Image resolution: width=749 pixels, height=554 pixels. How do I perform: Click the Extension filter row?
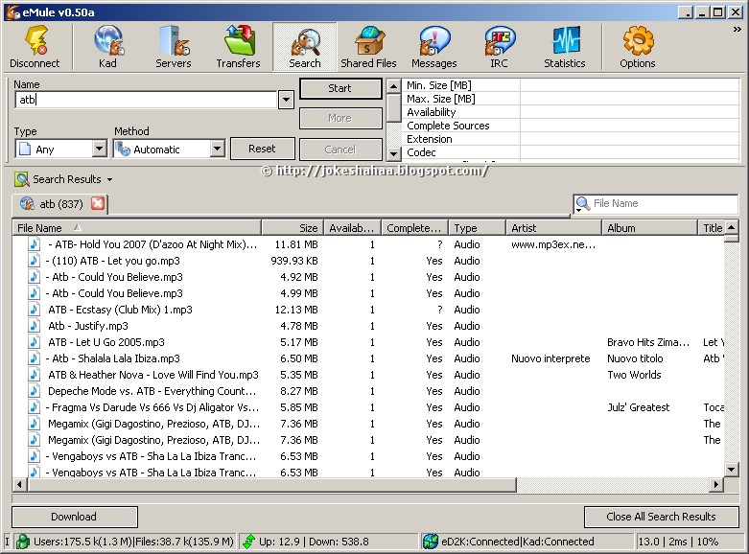[x=571, y=139]
